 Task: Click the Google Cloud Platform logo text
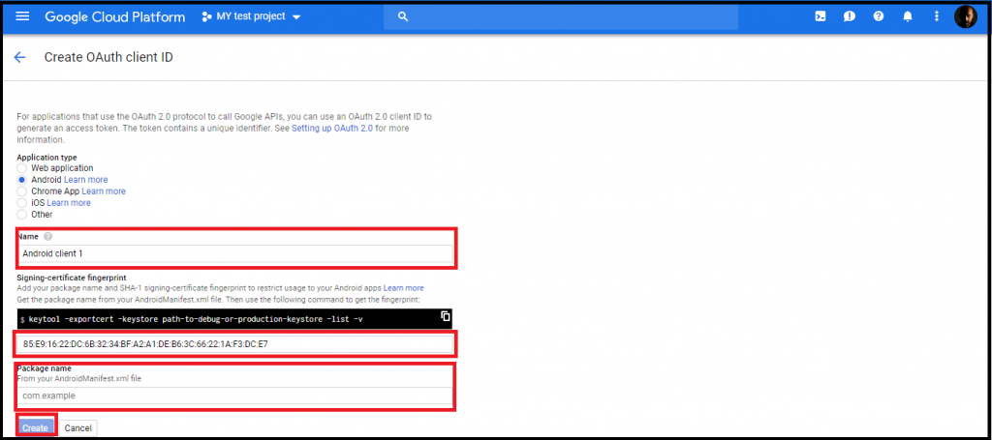click(114, 16)
